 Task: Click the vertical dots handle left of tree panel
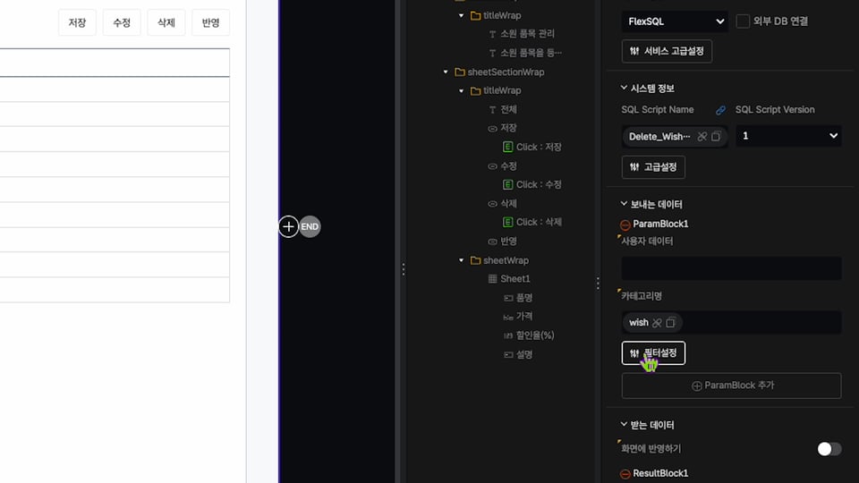point(404,269)
